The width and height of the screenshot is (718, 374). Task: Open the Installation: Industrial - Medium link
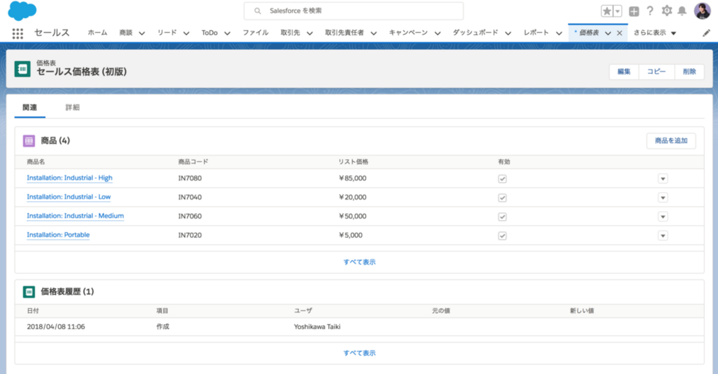[76, 216]
